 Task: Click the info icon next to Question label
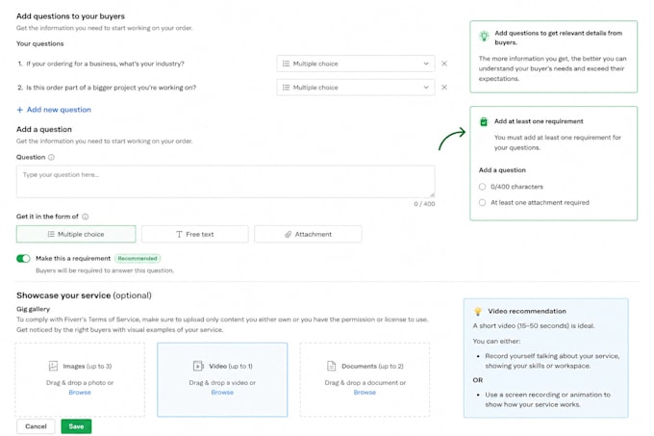51,157
